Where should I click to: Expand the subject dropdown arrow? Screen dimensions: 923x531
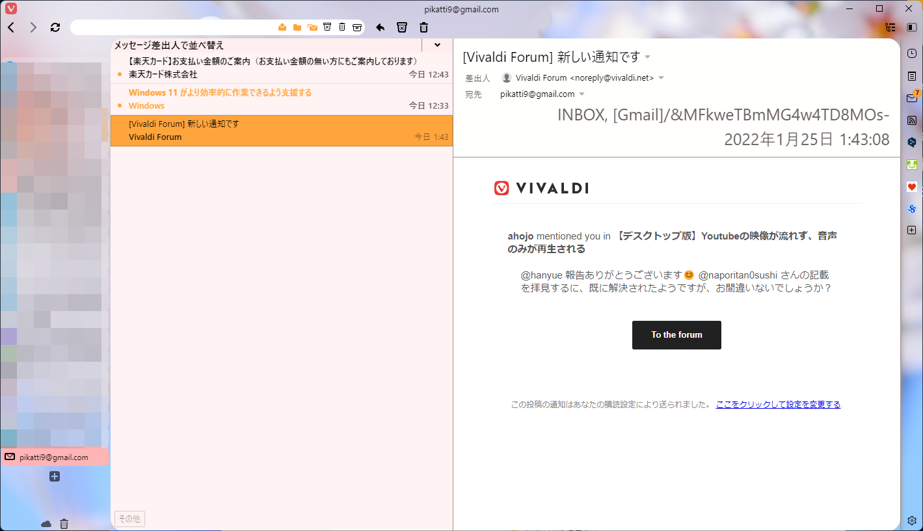point(647,57)
